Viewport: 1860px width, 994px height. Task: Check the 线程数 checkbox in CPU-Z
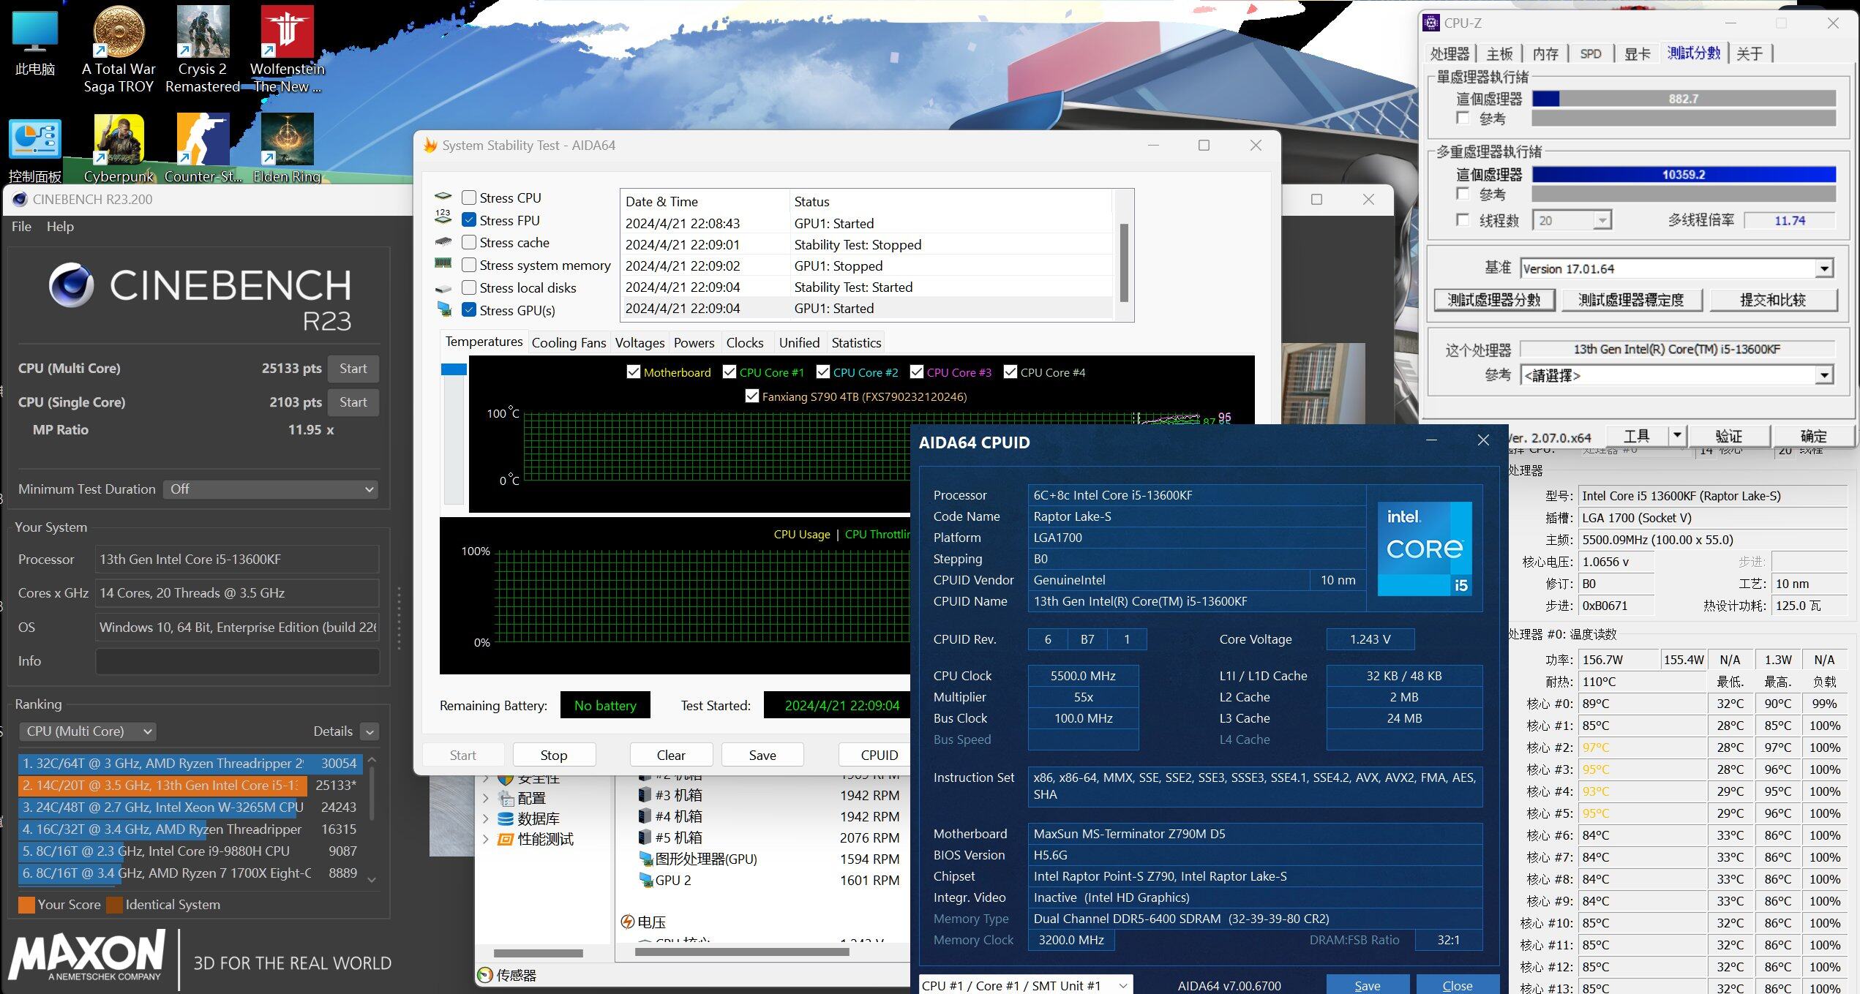point(1463,219)
